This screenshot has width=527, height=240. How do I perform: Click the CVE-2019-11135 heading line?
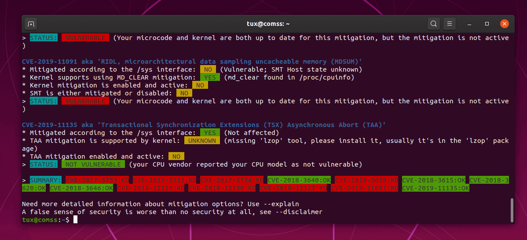(204, 125)
